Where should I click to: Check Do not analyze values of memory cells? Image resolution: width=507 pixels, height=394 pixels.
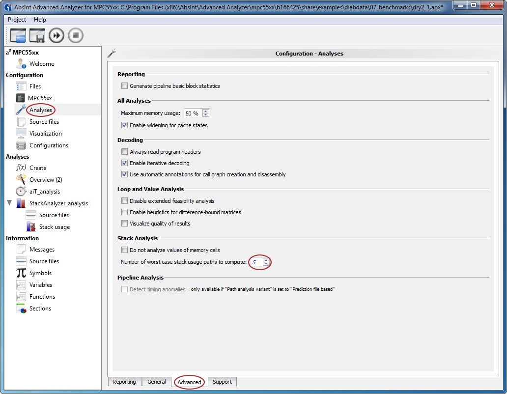coord(124,250)
